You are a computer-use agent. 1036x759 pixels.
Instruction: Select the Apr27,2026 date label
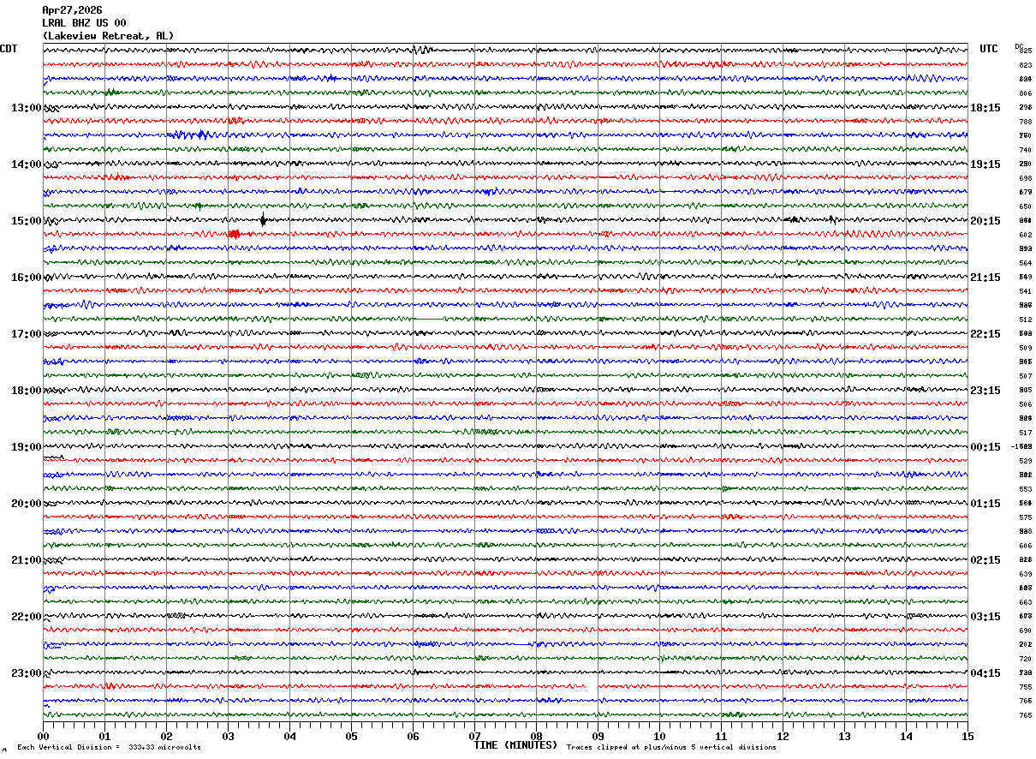tap(72, 10)
